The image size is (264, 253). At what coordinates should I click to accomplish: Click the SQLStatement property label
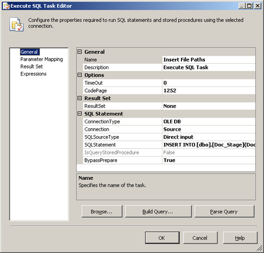point(100,145)
